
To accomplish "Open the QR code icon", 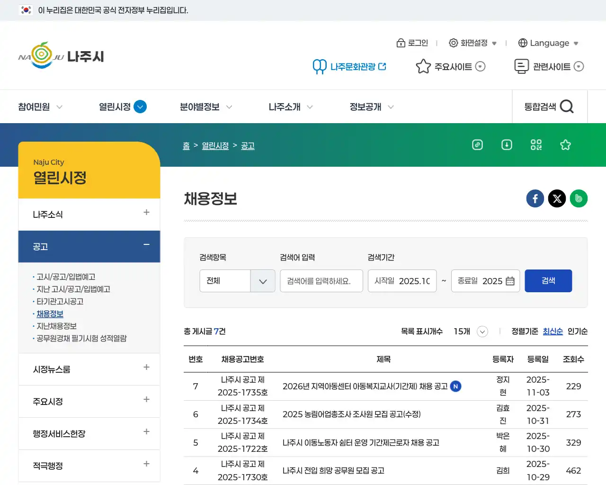I will pyautogui.click(x=536, y=145).
